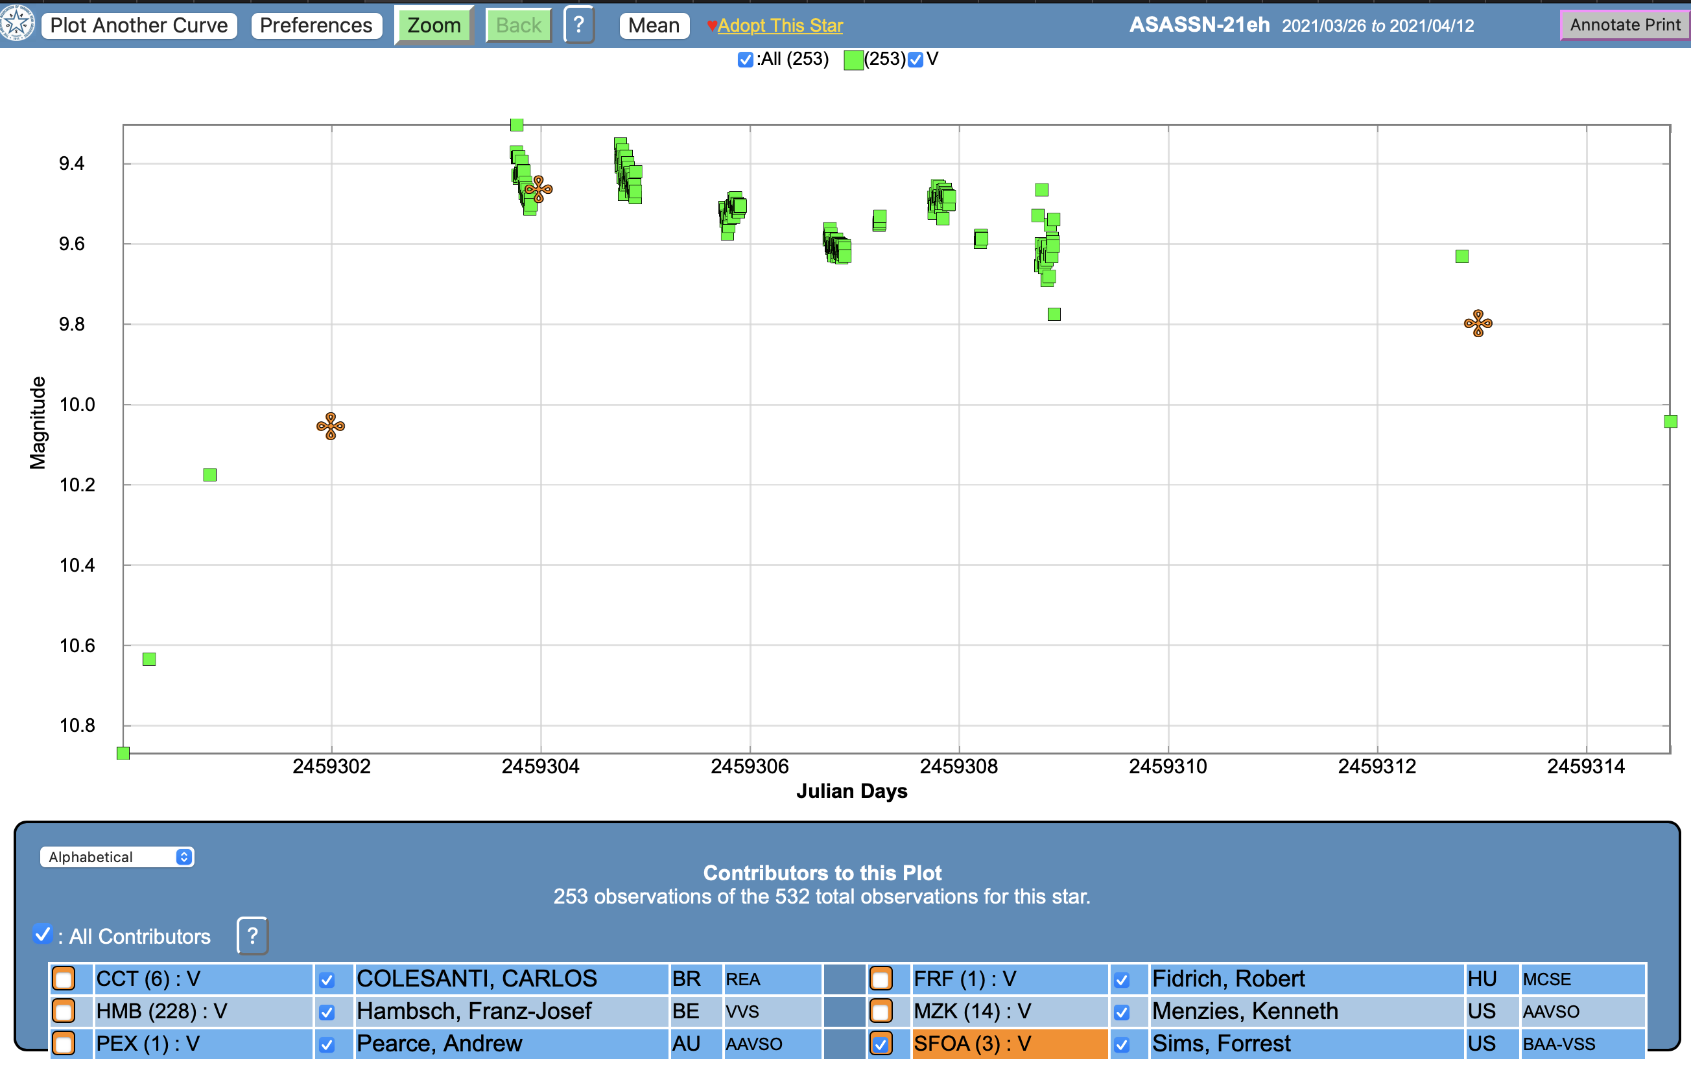Viewport: 1691px width, 1076px height.
Task: Uncheck the Hambsch, Franz-Josef contributor checkbox
Action: tap(327, 1012)
